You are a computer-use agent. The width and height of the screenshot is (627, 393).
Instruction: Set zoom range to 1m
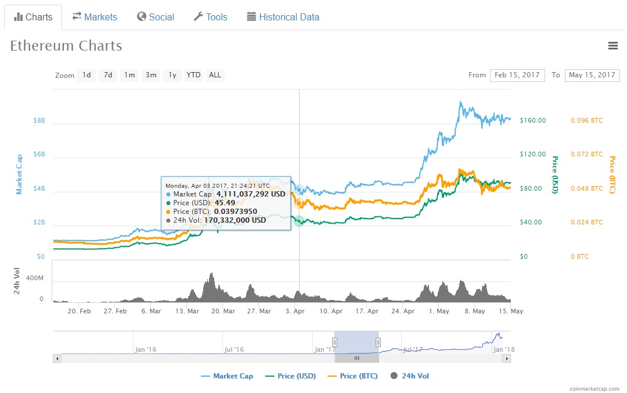[x=129, y=75]
